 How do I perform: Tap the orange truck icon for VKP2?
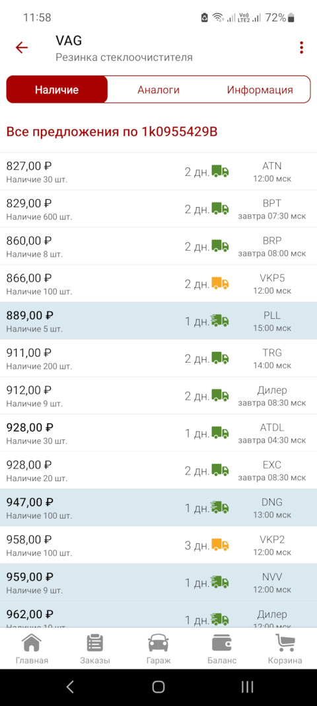coord(221,545)
